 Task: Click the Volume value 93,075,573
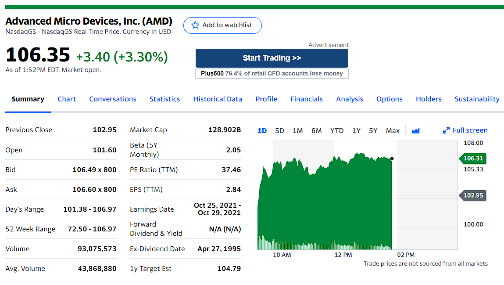97,249
